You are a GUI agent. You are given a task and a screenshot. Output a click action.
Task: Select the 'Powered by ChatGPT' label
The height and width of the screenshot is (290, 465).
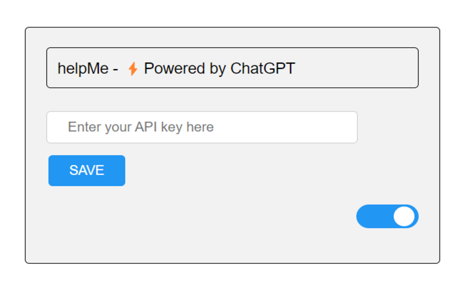[219, 68]
